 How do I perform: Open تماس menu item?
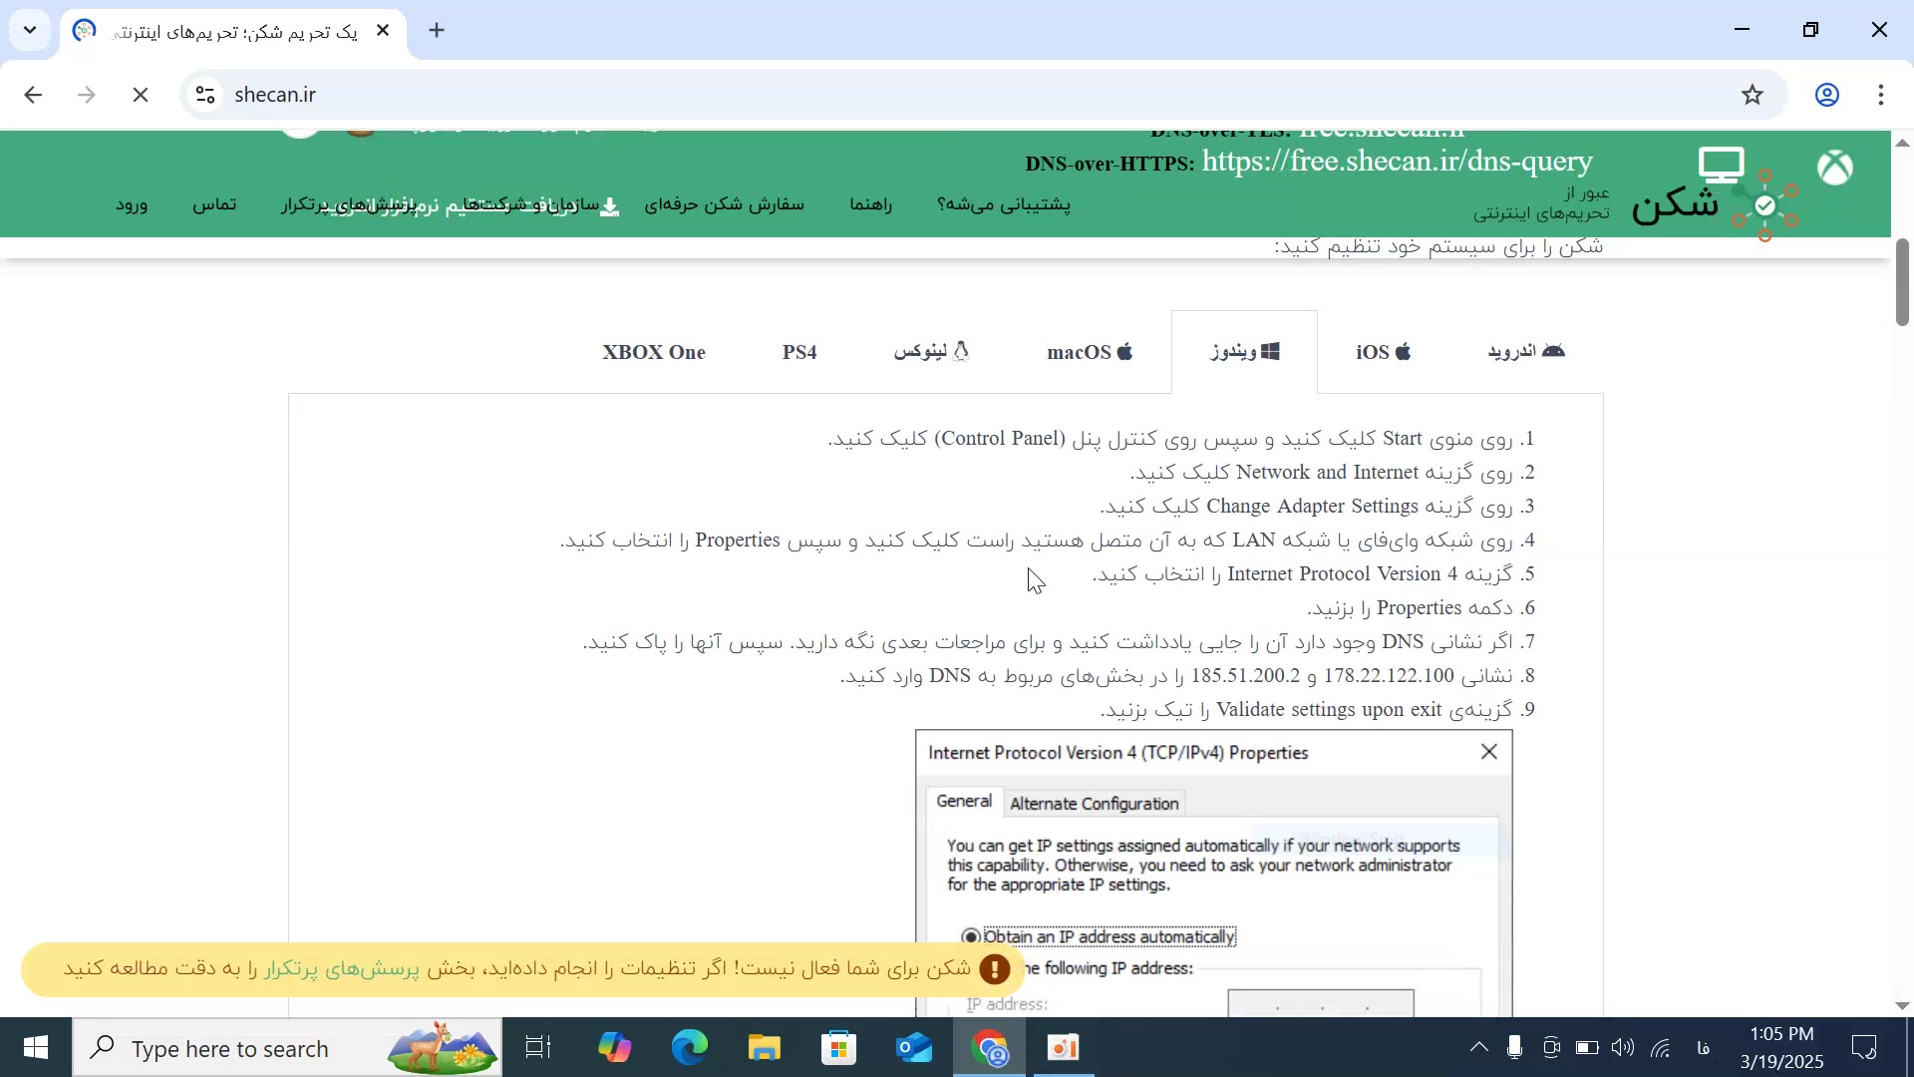coord(214,204)
